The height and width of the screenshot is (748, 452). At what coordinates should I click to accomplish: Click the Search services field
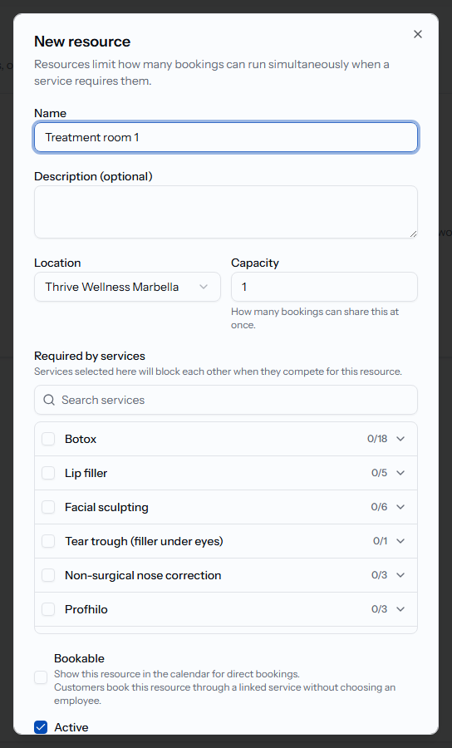pos(226,400)
